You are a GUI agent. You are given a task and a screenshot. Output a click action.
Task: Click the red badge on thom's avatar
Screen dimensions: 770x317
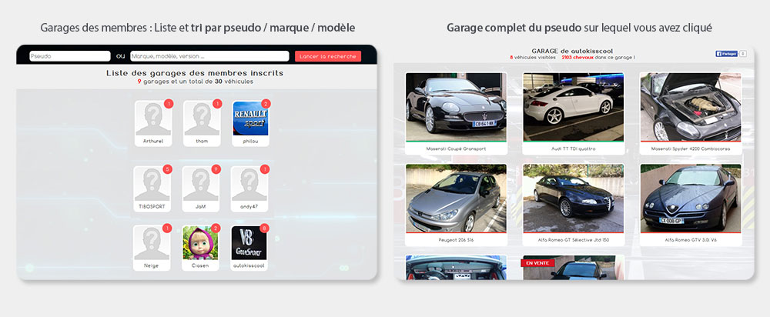point(217,104)
